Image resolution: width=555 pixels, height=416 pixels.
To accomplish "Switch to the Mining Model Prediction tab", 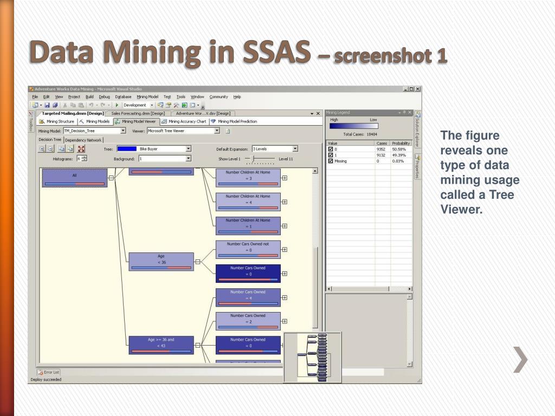I will click(x=234, y=121).
